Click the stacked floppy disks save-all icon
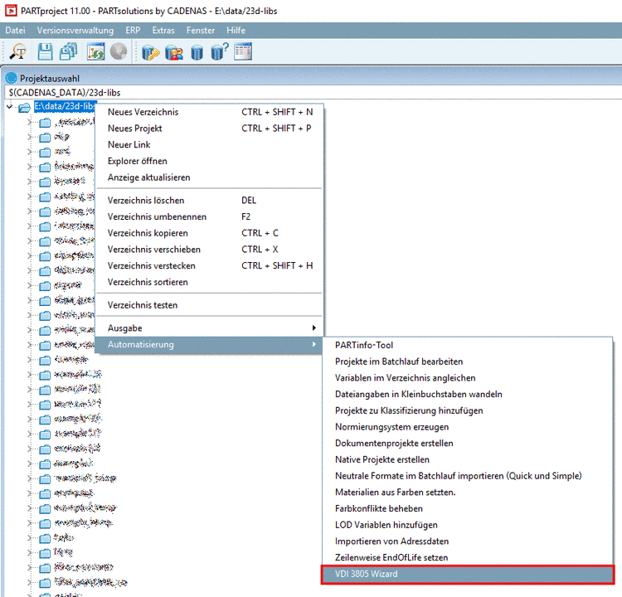 coord(69,51)
